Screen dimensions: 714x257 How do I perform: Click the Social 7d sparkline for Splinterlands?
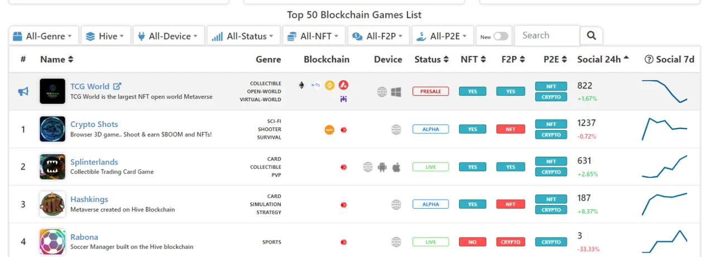click(664, 167)
